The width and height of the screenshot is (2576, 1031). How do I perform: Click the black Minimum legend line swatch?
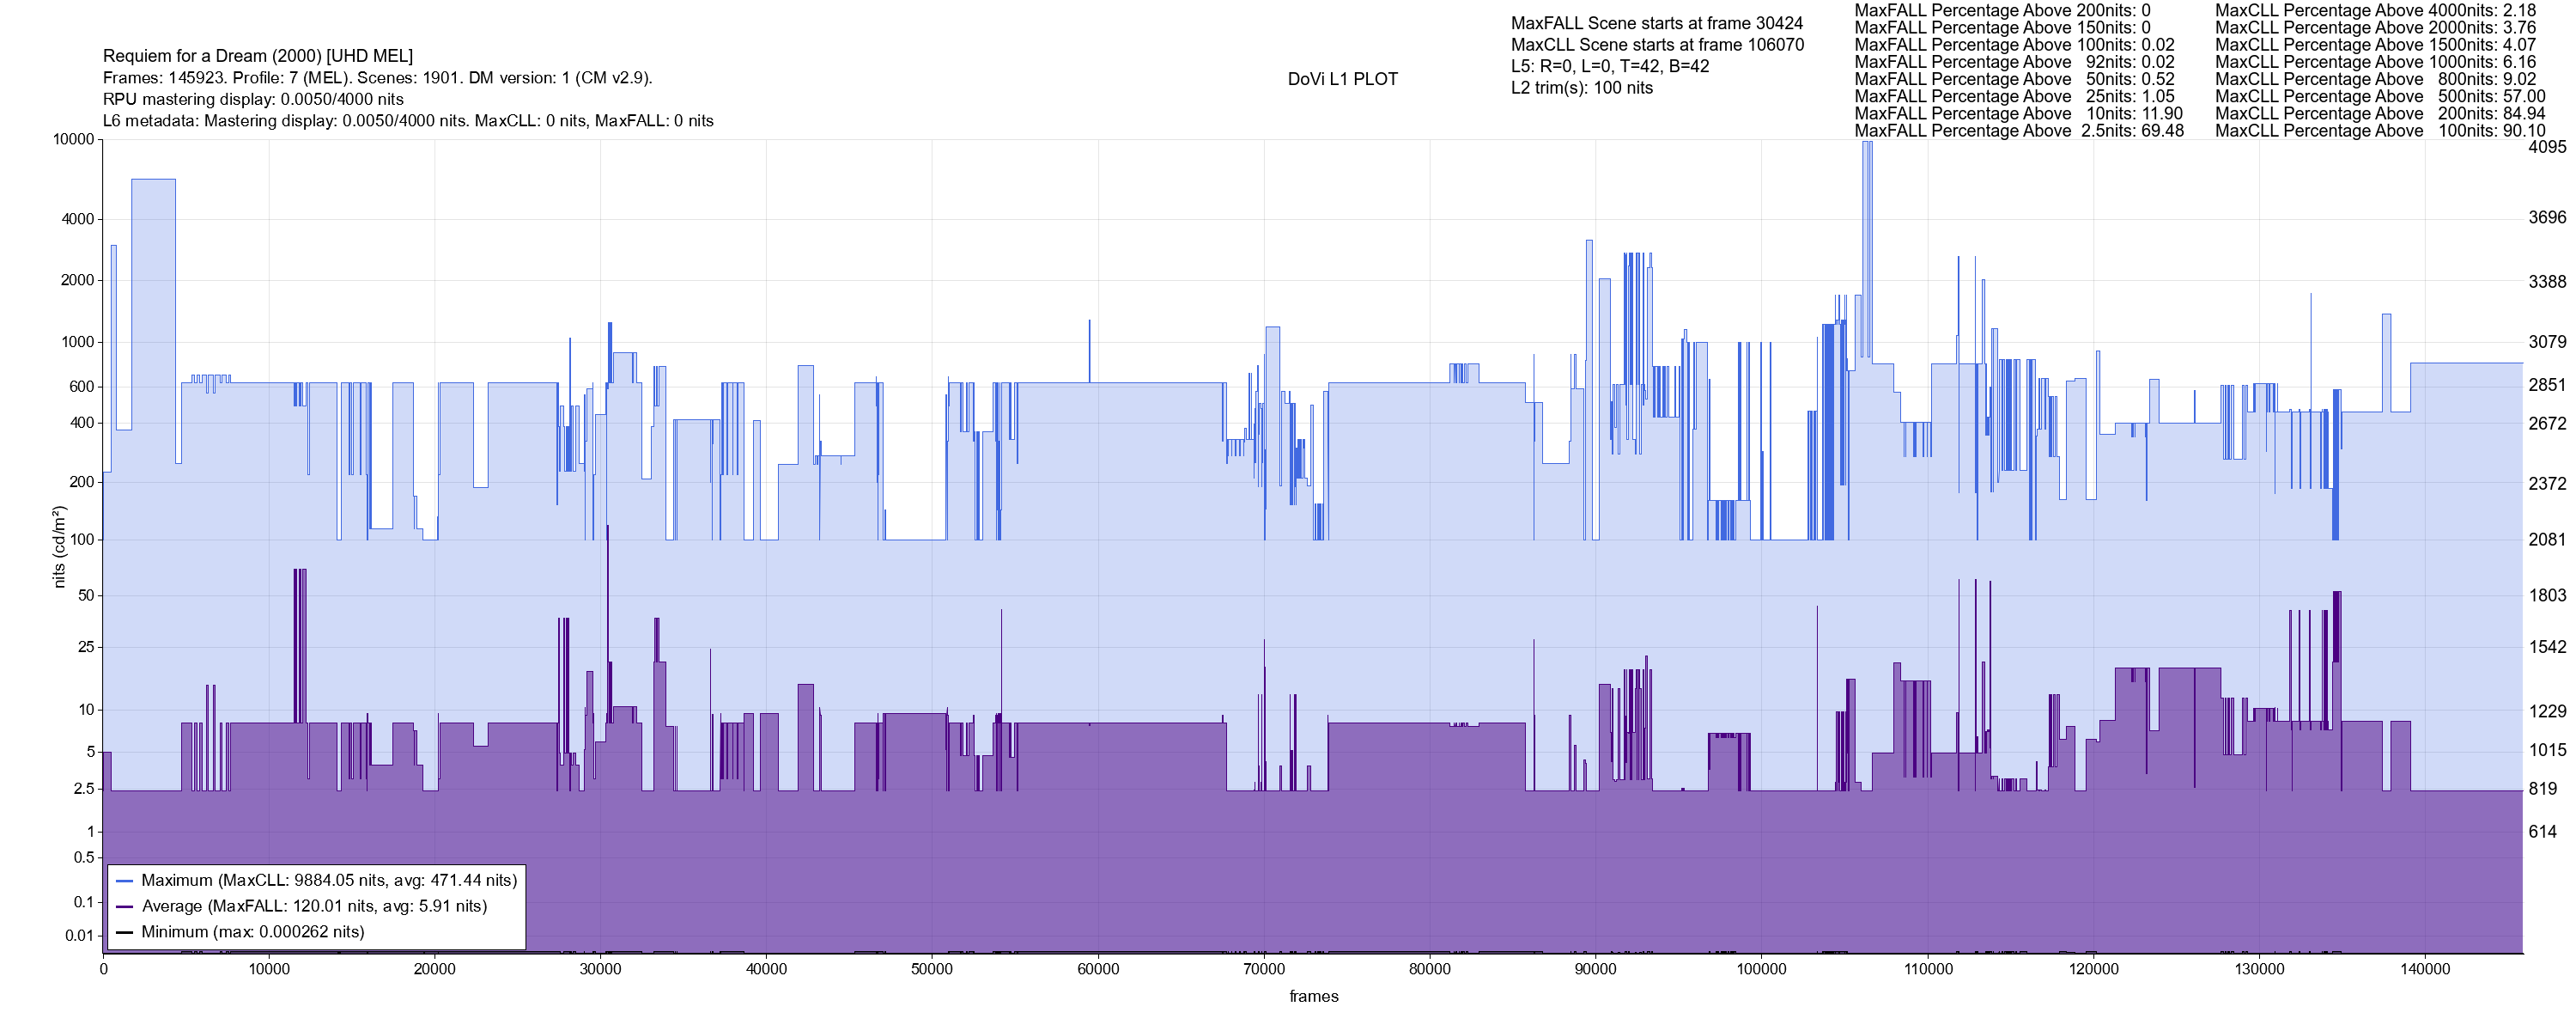click(125, 932)
